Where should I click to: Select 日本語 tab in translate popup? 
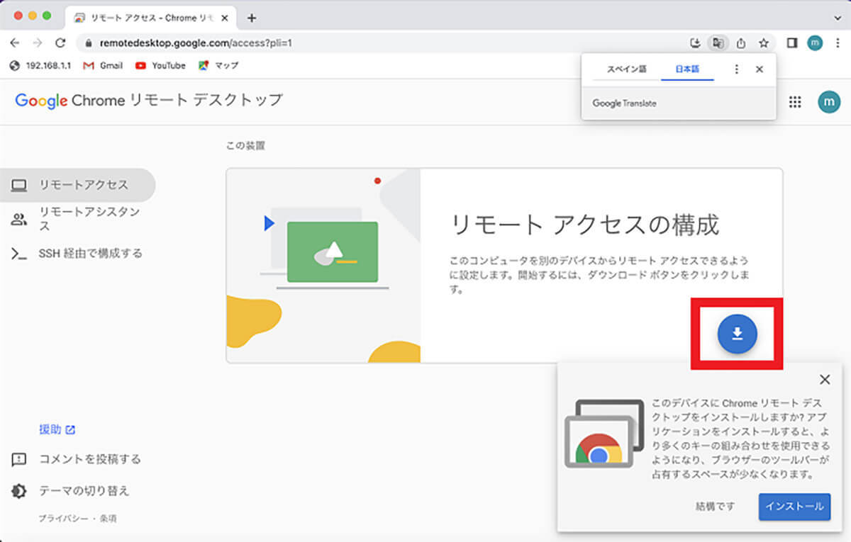click(687, 69)
